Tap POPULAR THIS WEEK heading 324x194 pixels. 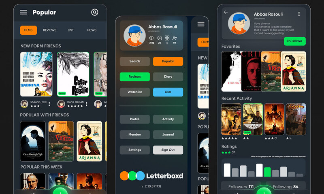click(x=41, y=167)
